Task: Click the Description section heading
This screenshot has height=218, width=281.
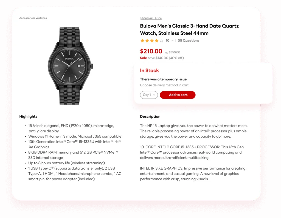Action: click(150, 117)
